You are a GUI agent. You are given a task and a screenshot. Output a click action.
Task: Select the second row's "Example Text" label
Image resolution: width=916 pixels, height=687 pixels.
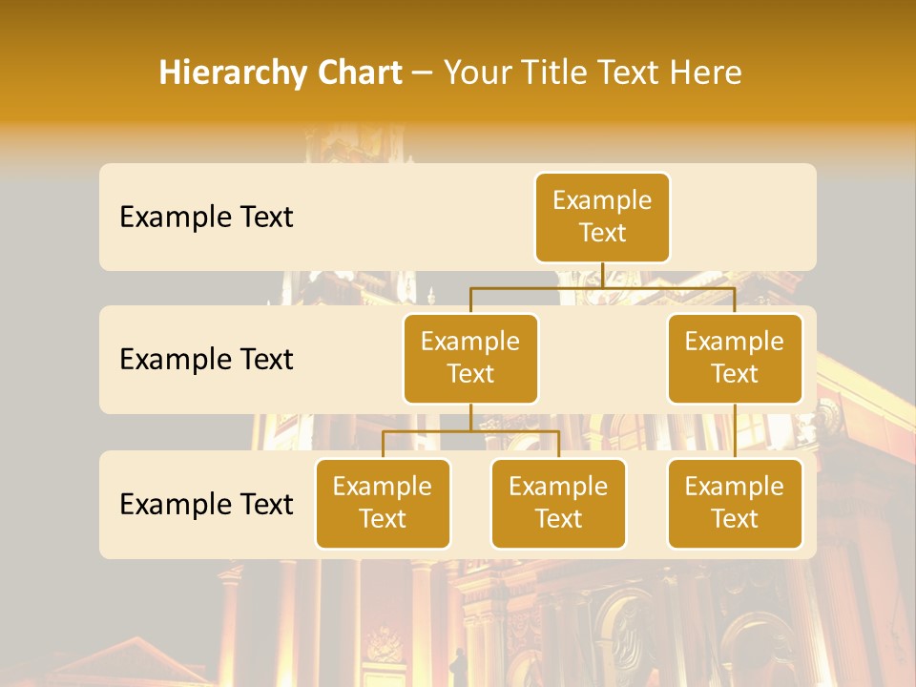point(206,360)
